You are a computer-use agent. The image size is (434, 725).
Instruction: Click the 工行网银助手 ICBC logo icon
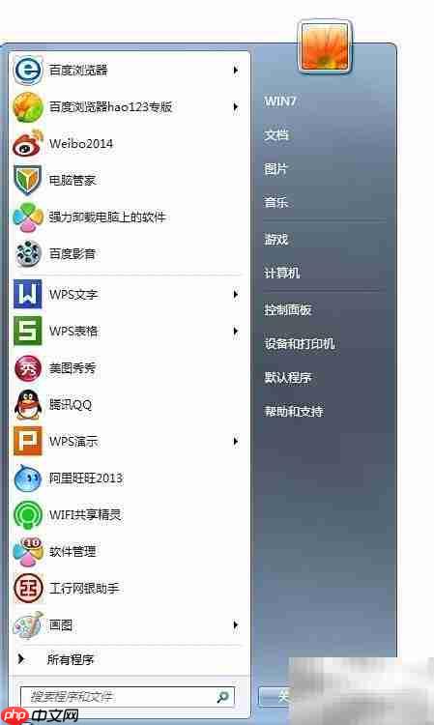(x=28, y=588)
